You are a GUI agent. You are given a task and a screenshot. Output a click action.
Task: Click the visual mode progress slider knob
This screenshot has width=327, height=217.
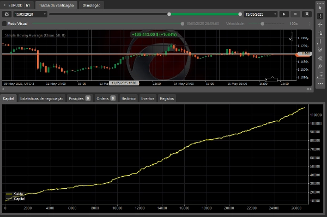(183, 24)
